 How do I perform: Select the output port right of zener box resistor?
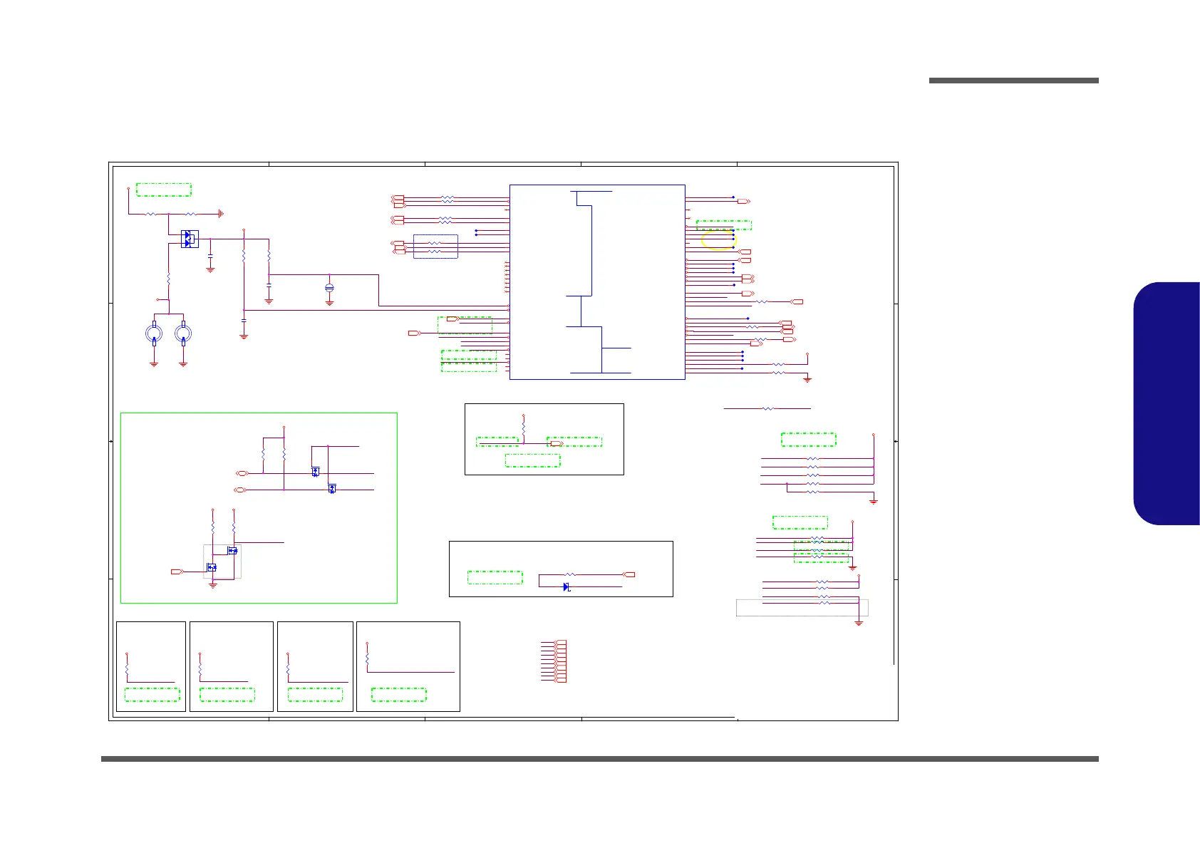coord(629,574)
